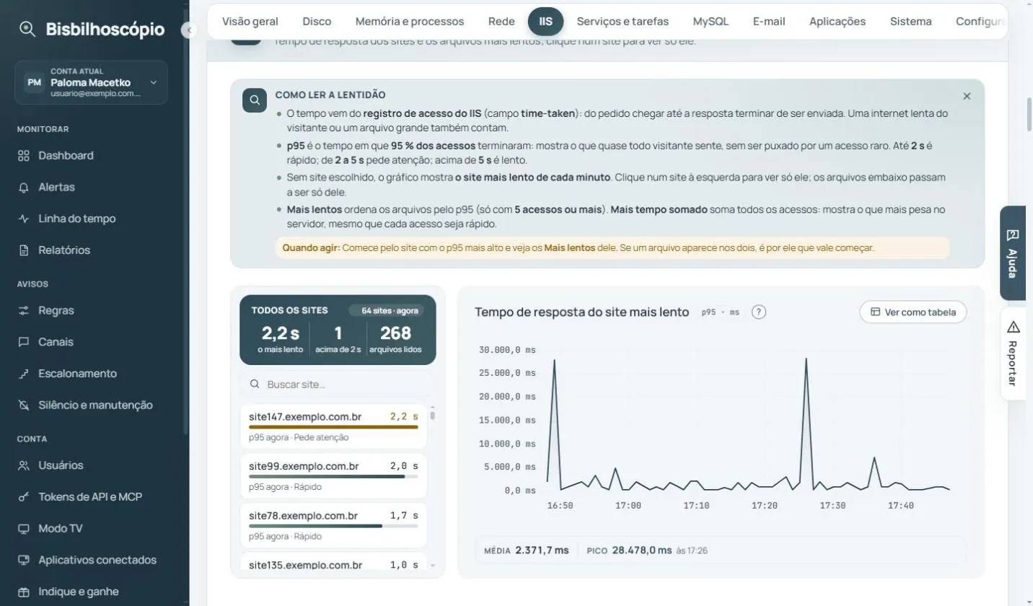The height and width of the screenshot is (606, 1033).
Task: Open the Serviços e tarefas tab
Action: click(x=623, y=22)
